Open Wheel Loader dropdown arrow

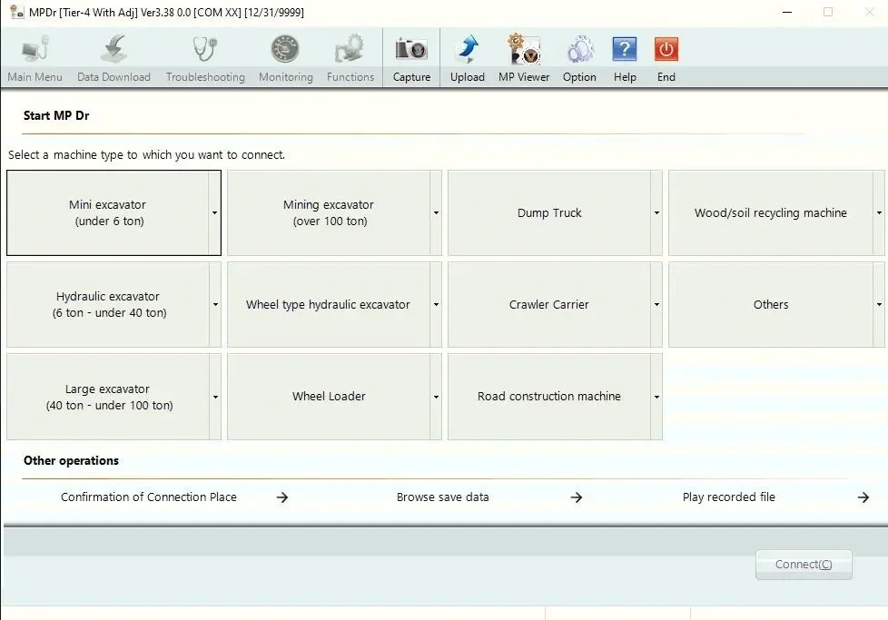pos(436,397)
